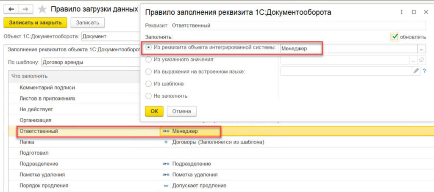This screenshot has height=192, width=434.
Task: Click the link icon in the Подразделение row
Action: pos(166,164)
